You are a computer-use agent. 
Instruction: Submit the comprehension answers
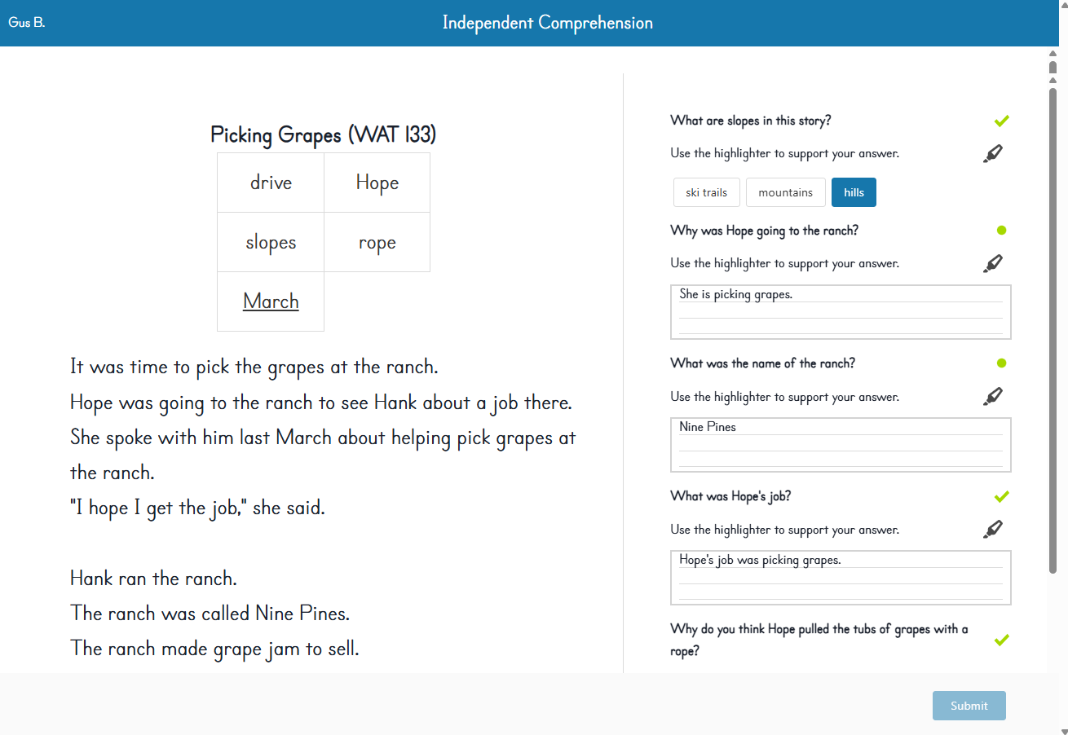click(969, 706)
